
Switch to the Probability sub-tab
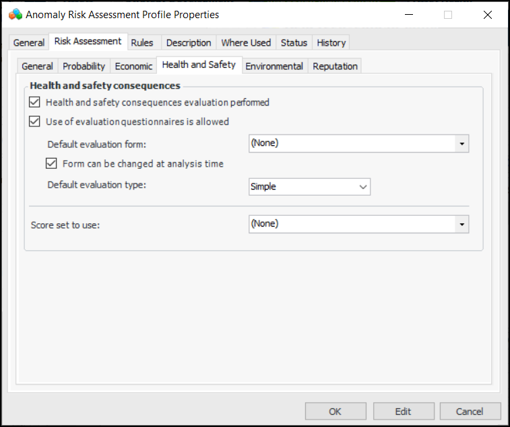pyautogui.click(x=84, y=66)
